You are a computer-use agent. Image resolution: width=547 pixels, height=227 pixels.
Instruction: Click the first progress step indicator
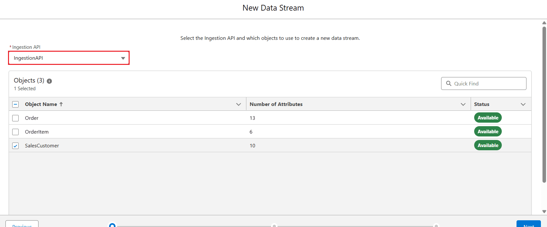(x=112, y=225)
